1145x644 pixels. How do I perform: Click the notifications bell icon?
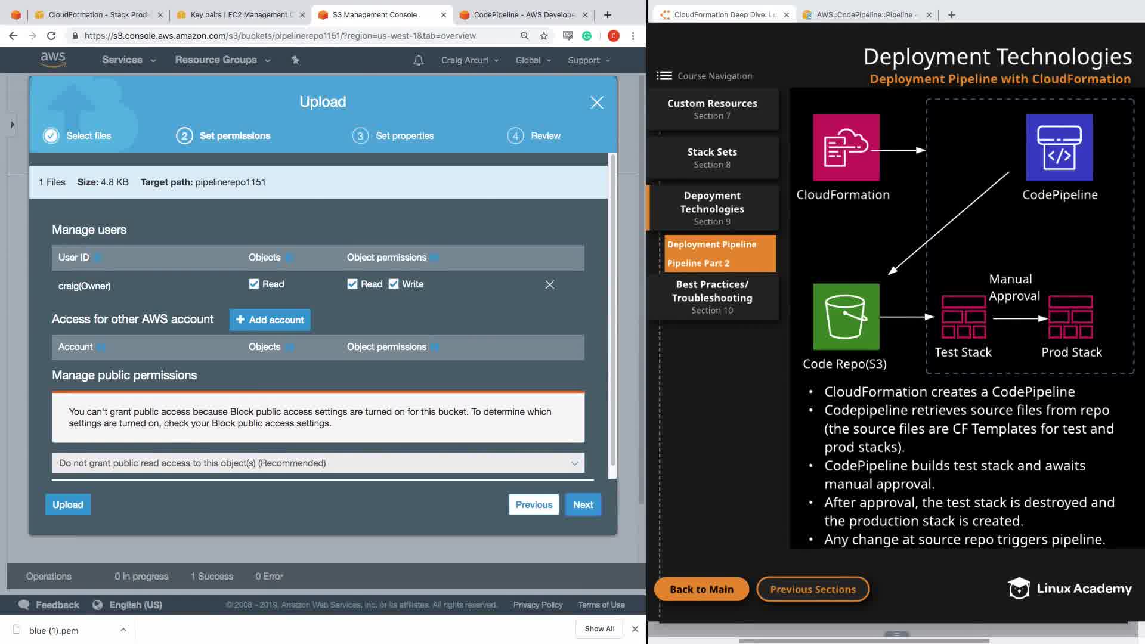coord(418,60)
